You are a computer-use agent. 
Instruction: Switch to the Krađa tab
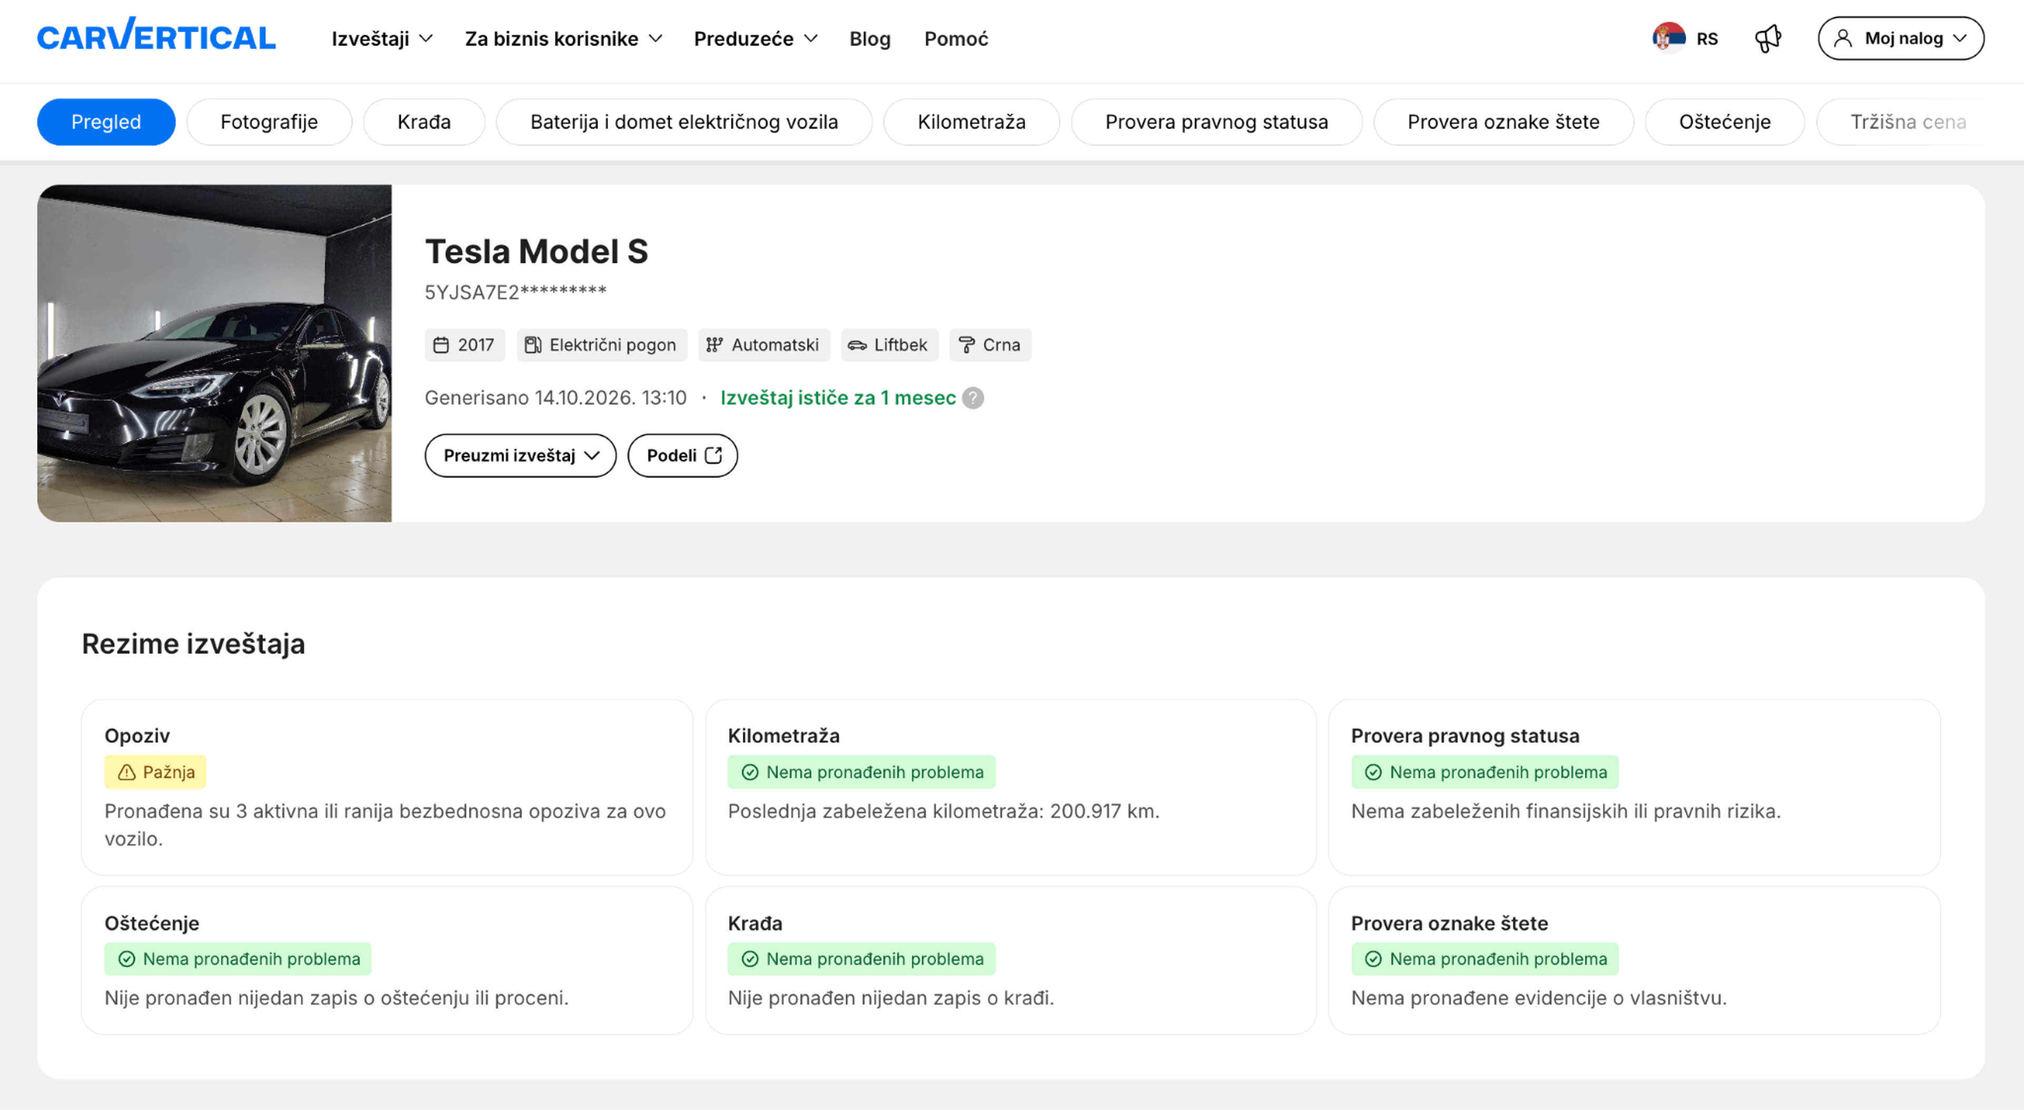424,122
